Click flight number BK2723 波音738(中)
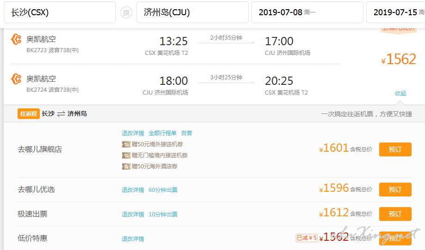The height and width of the screenshot is (250, 425). click(53, 50)
